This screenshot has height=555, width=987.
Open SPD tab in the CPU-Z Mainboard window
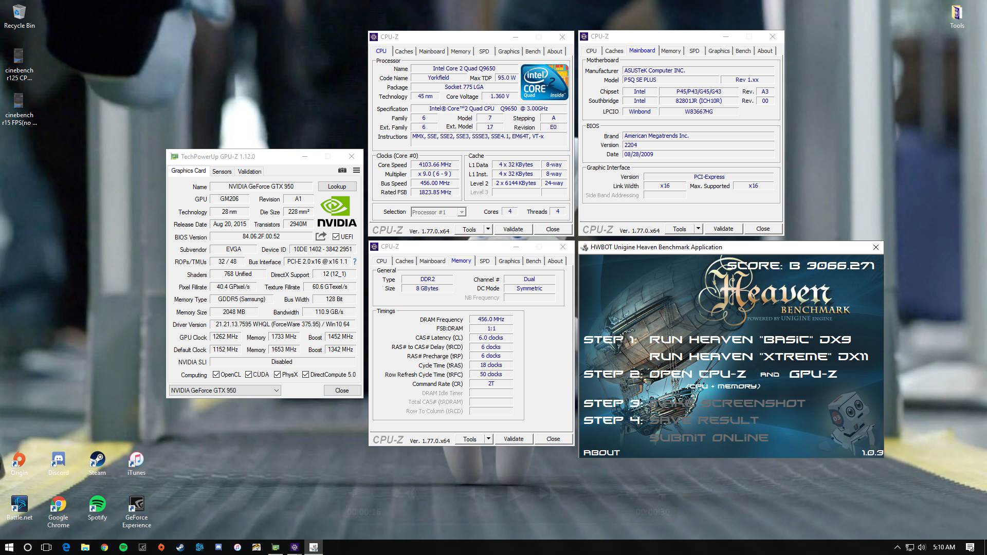coord(694,51)
